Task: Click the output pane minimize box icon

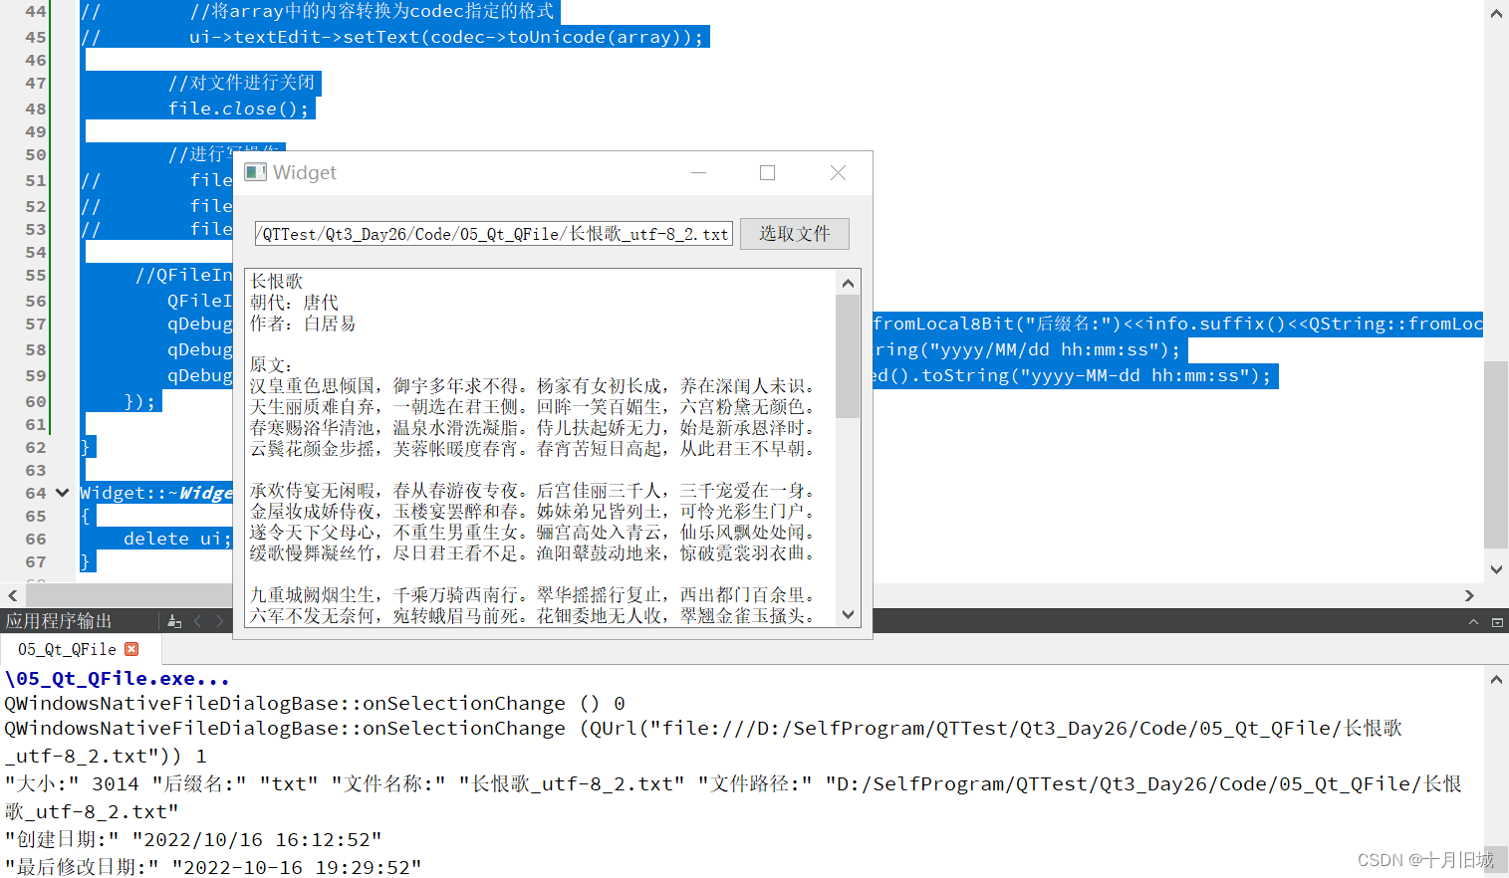Action: (1497, 621)
